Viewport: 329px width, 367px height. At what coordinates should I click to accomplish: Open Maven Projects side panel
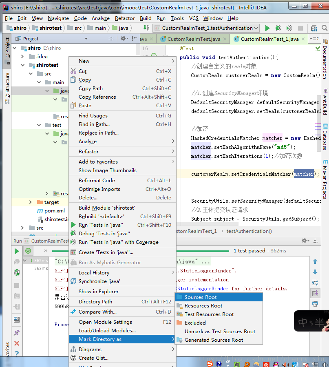325,179
